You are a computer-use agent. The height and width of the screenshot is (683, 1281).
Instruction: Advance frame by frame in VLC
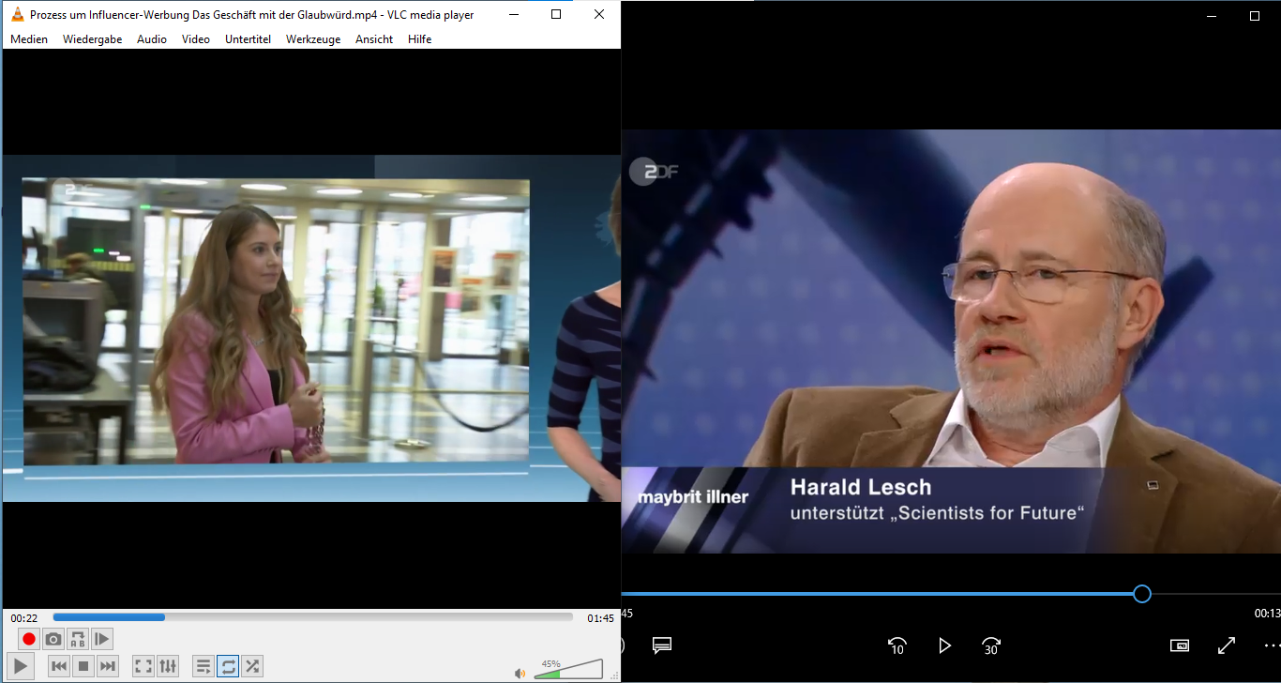click(x=102, y=639)
